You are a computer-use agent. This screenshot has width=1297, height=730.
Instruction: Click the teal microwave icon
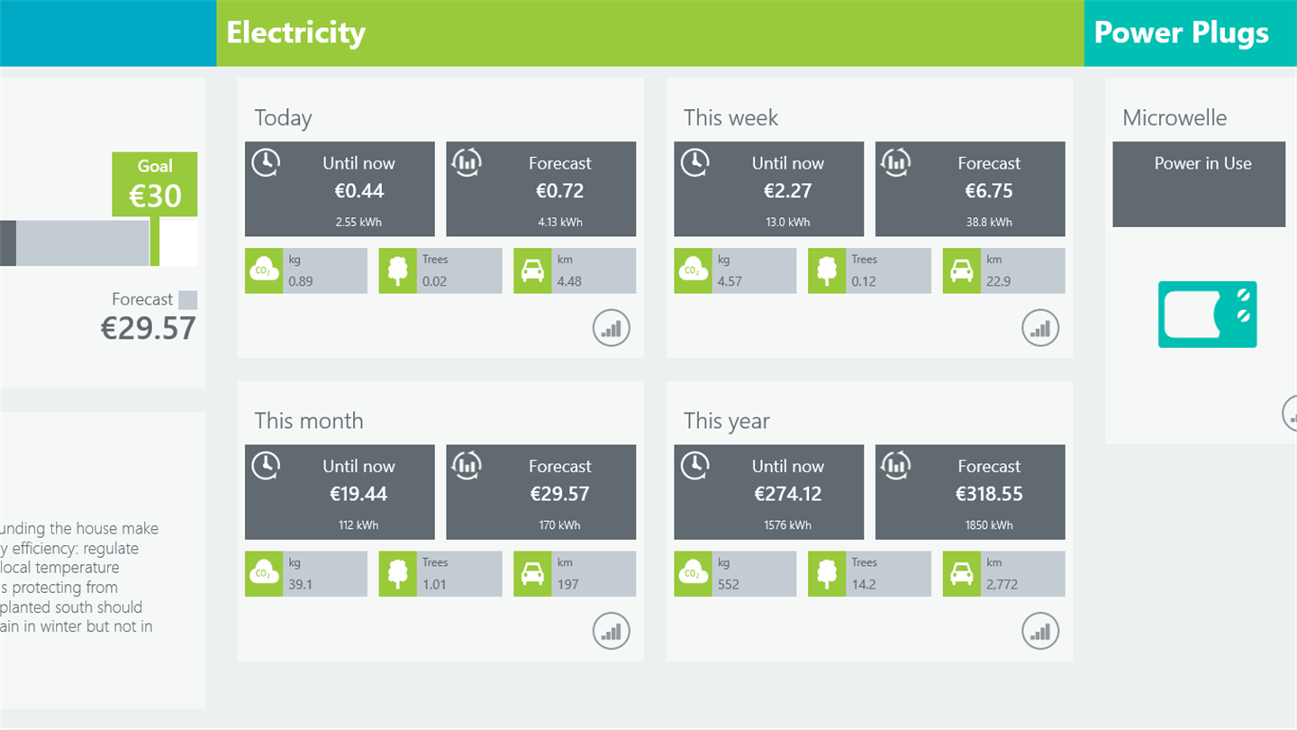point(1207,315)
